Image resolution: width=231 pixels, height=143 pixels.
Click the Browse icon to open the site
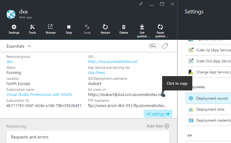coord(51,29)
